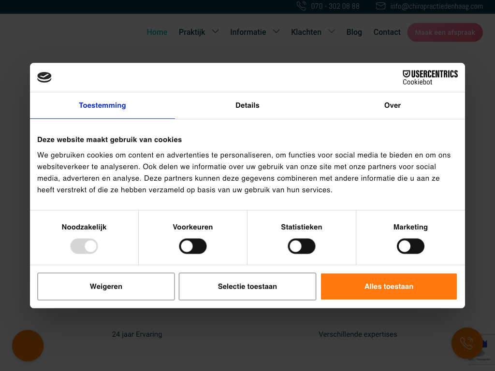Enable the Statistieken cookie switch
This screenshot has height=371, width=495.
[x=302, y=246]
